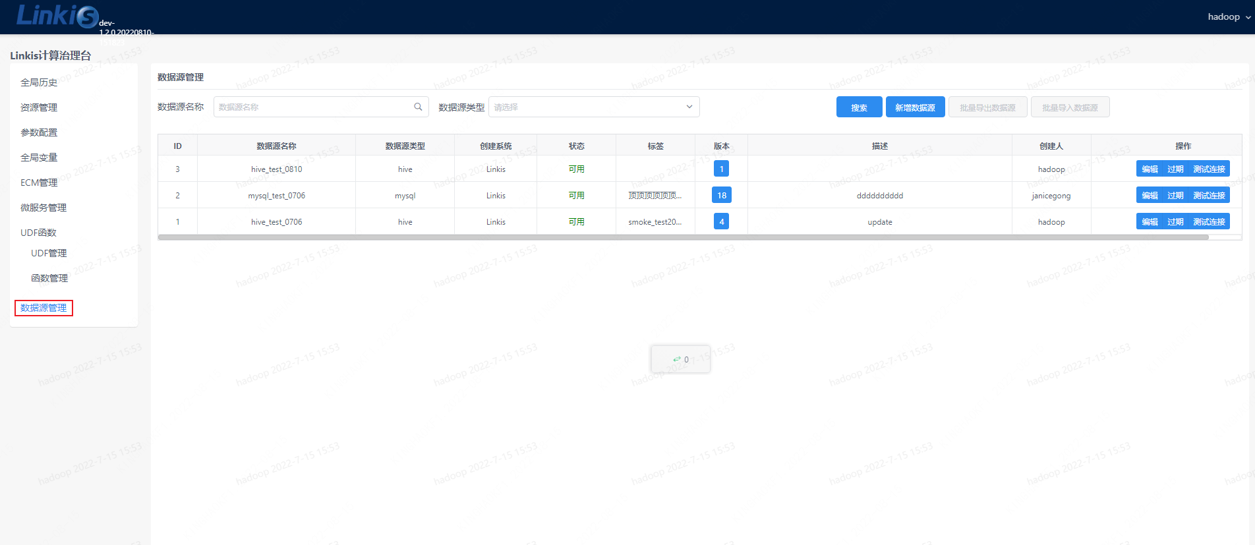
Task: Click the Linkis logo
Action: click(x=57, y=16)
